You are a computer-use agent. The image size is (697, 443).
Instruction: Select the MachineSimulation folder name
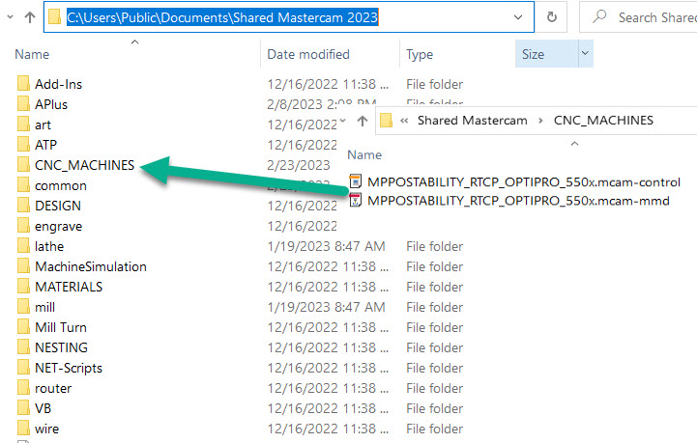[x=91, y=266]
